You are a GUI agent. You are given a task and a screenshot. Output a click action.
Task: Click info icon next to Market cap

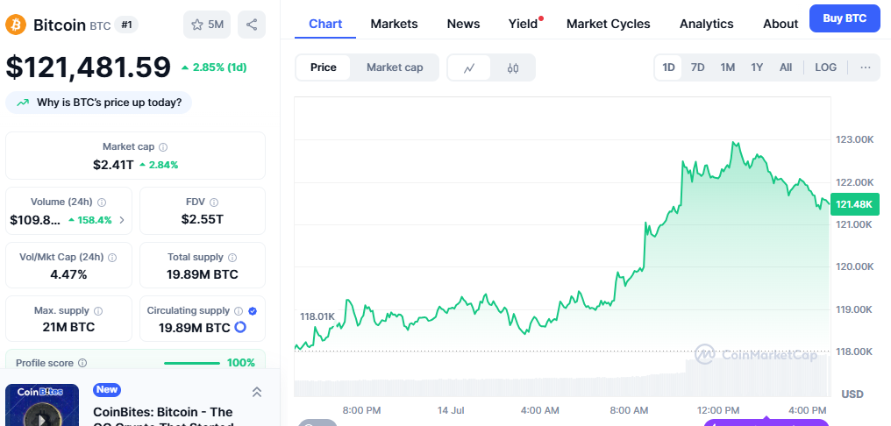[163, 147]
